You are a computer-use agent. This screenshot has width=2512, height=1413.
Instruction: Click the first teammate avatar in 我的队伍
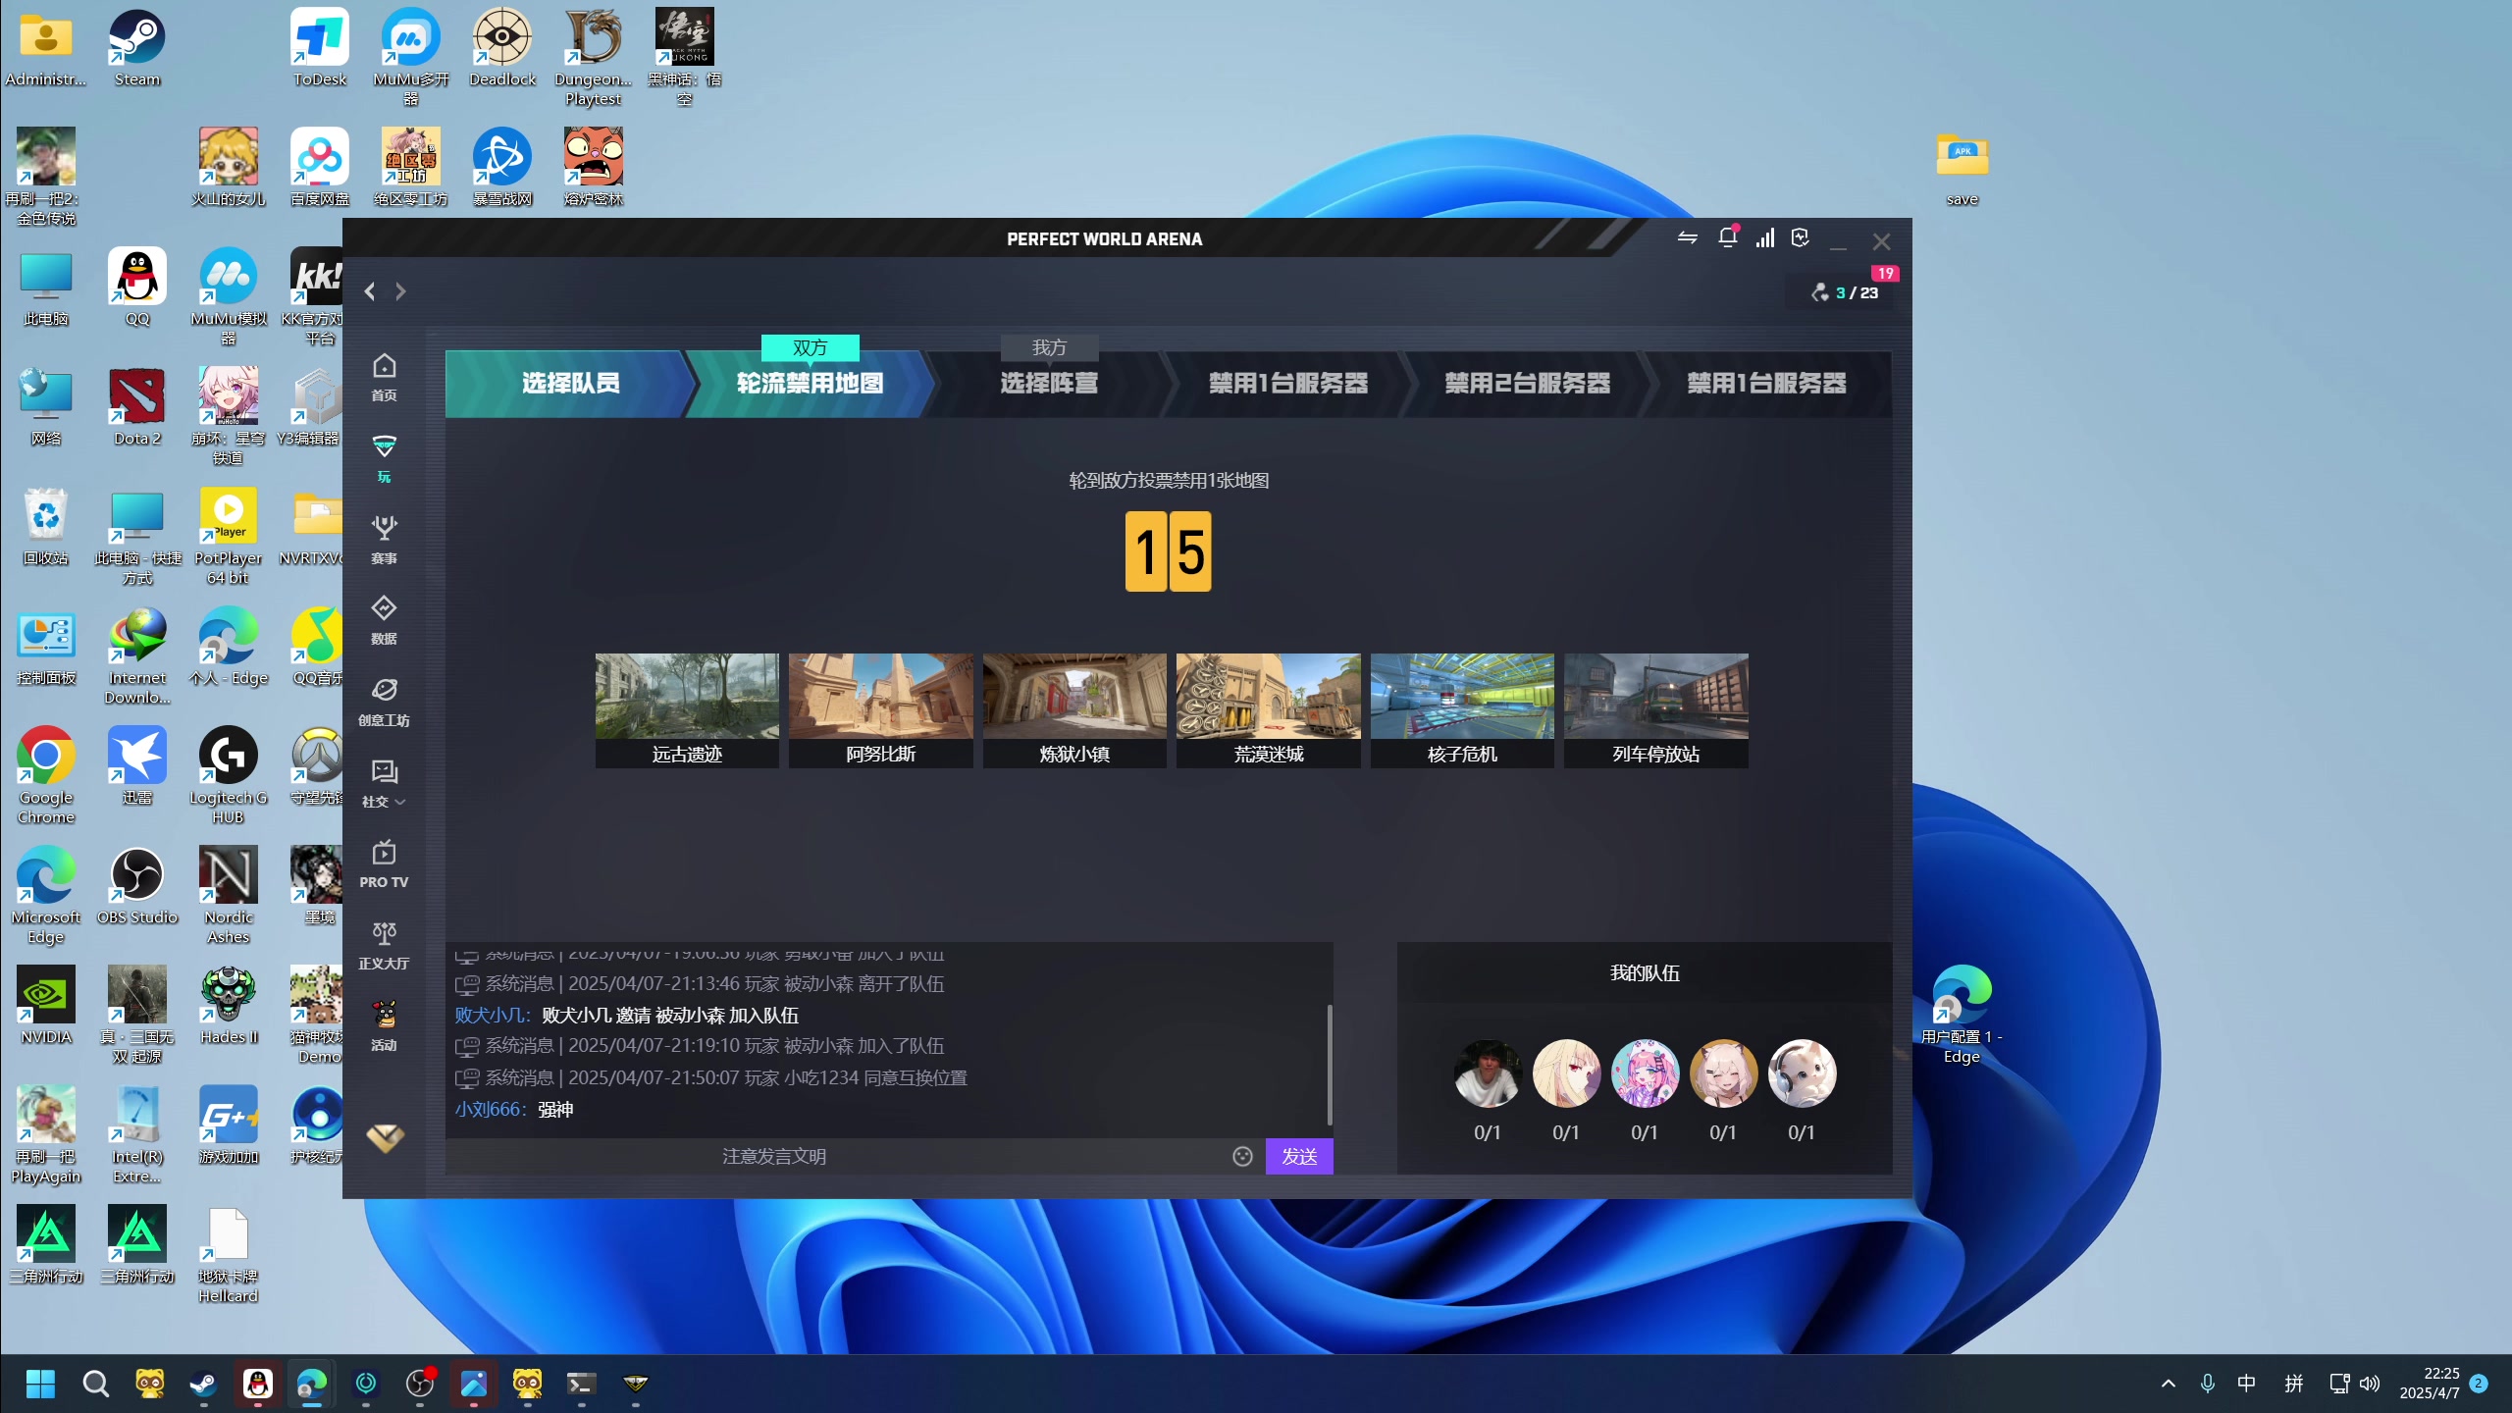coord(1488,1073)
